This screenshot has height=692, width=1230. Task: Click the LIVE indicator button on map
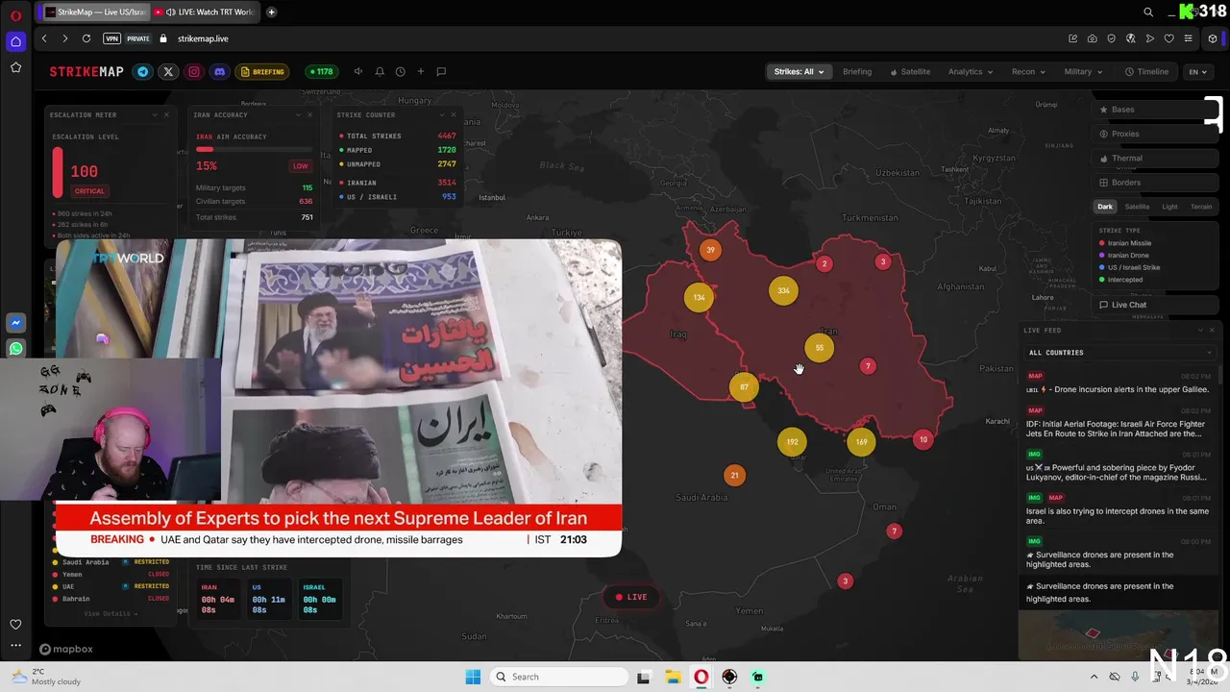(631, 597)
